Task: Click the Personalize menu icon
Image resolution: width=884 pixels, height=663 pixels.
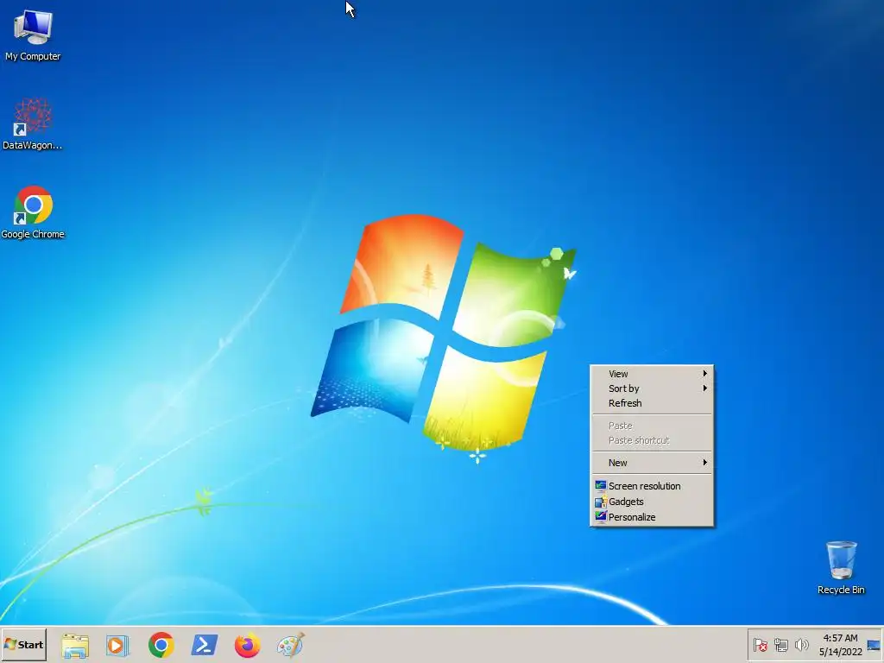Action: click(601, 517)
